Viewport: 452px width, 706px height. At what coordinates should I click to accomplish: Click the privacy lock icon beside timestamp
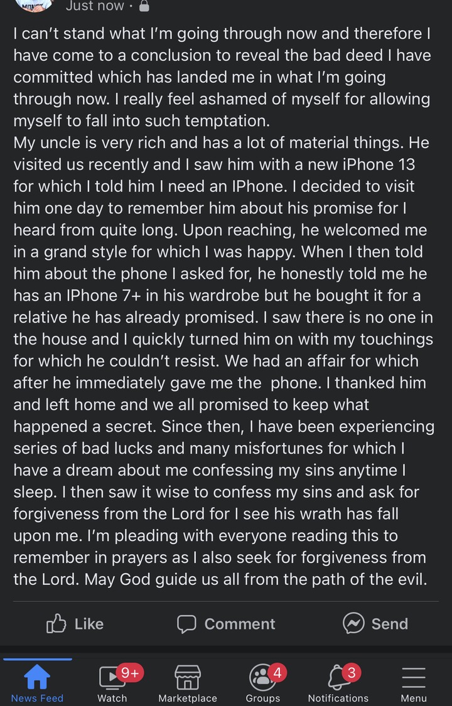pyautogui.click(x=144, y=6)
